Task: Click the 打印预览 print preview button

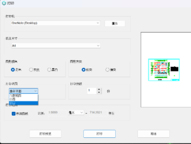Action: [45, 134]
